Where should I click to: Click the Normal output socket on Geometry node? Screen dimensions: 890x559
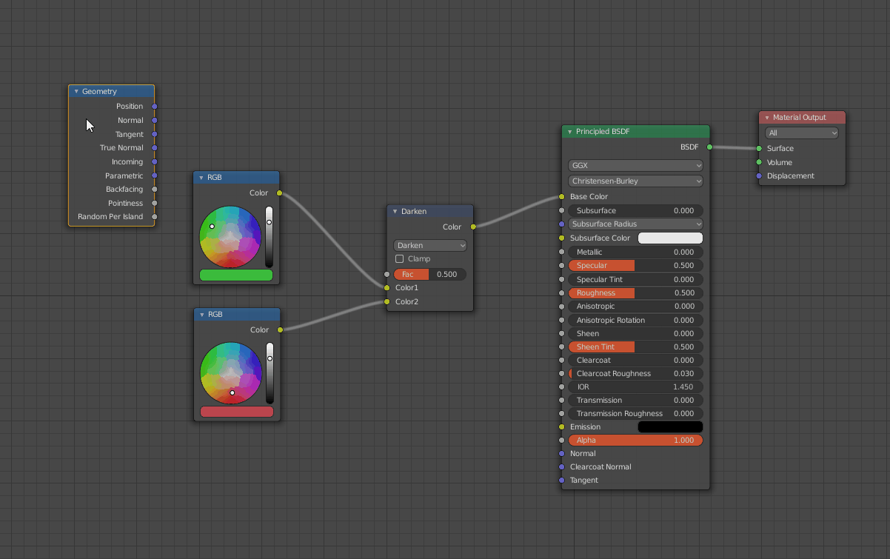point(154,120)
